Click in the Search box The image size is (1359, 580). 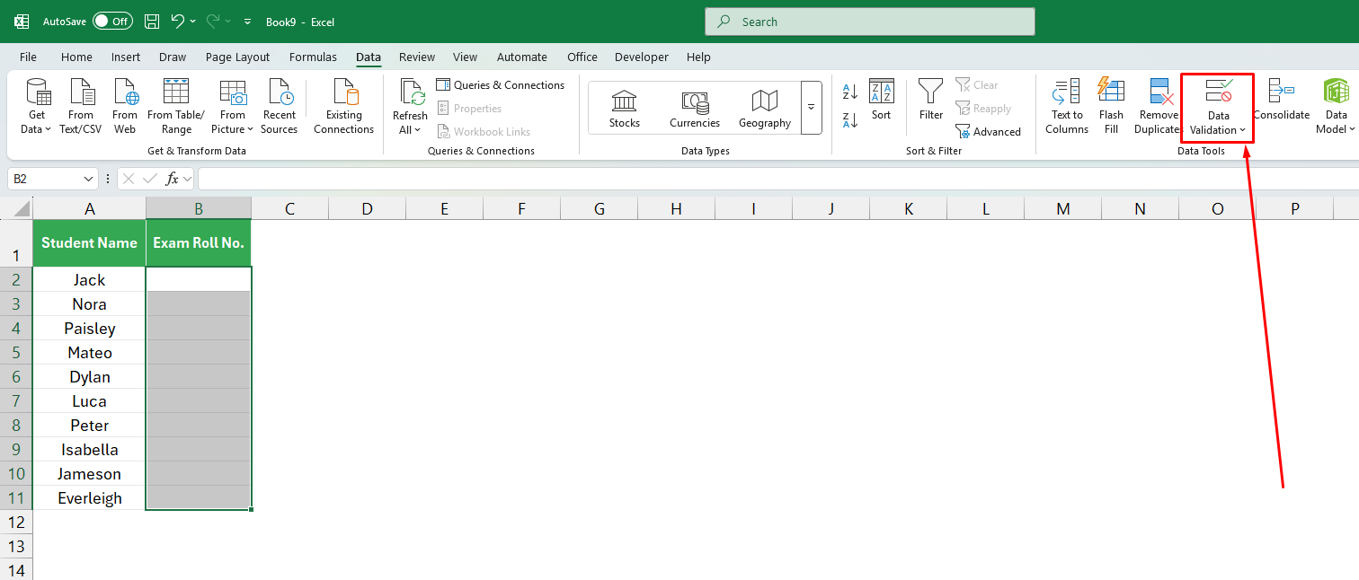tap(870, 22)
